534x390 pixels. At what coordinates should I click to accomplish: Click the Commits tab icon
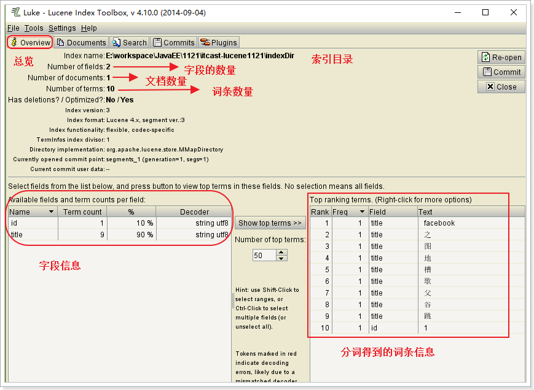(157, 42)
